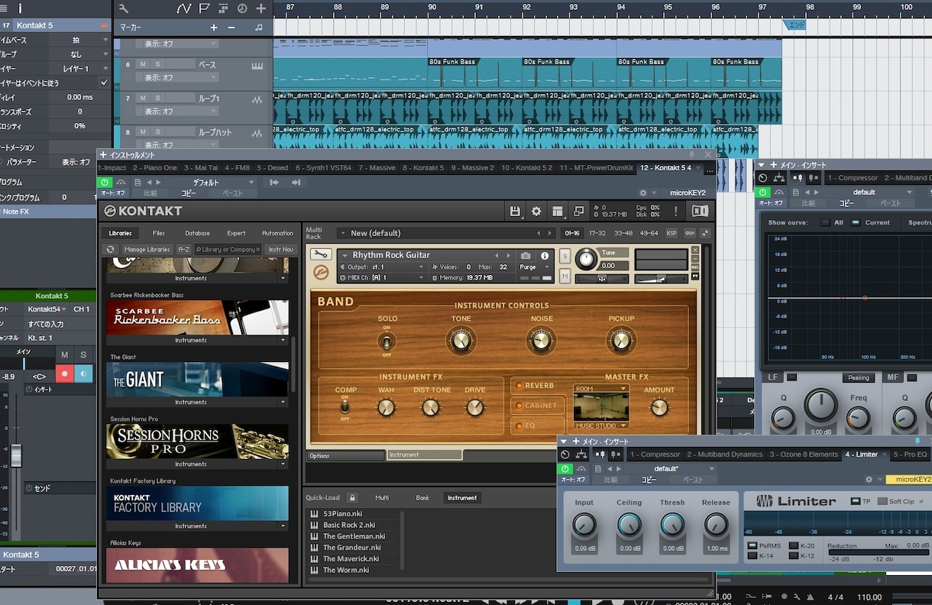932x605 pixels.
Task: Open Kontakt save/load disk icon
Action: pos(515,211)
